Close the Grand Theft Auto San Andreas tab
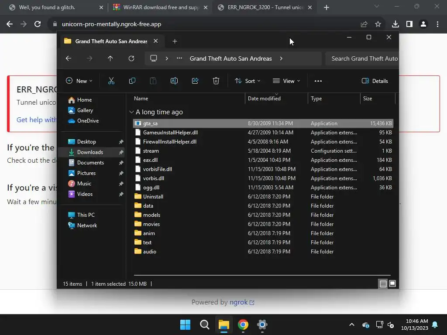447x335 pixels. 156,41
